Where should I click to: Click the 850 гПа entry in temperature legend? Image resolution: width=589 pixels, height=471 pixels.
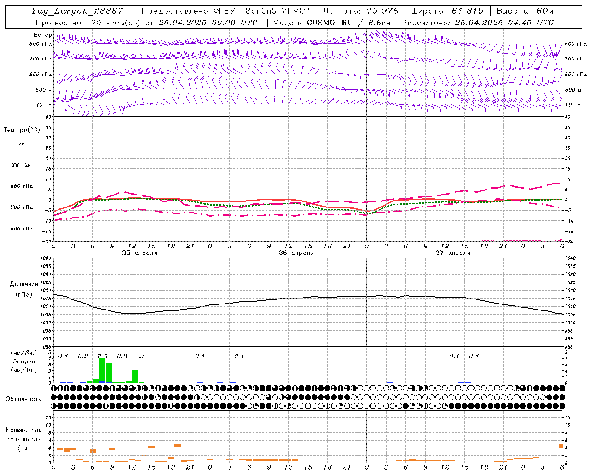[21, 186]
